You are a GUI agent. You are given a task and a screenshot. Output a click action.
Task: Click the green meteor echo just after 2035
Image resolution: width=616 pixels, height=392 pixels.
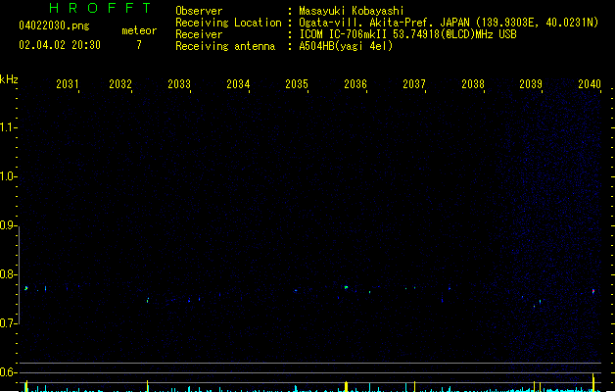click(x=346, y=287)
